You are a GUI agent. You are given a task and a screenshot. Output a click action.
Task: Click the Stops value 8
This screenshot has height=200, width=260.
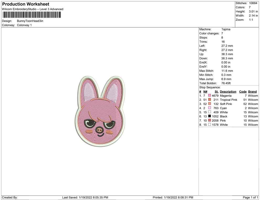[222, 38]
